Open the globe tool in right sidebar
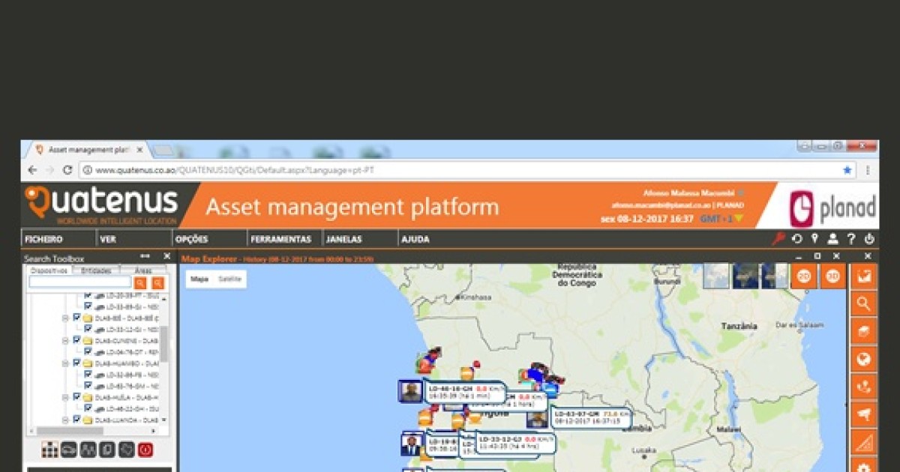This screenshot has width=900, height=472. tap(864, 360)
